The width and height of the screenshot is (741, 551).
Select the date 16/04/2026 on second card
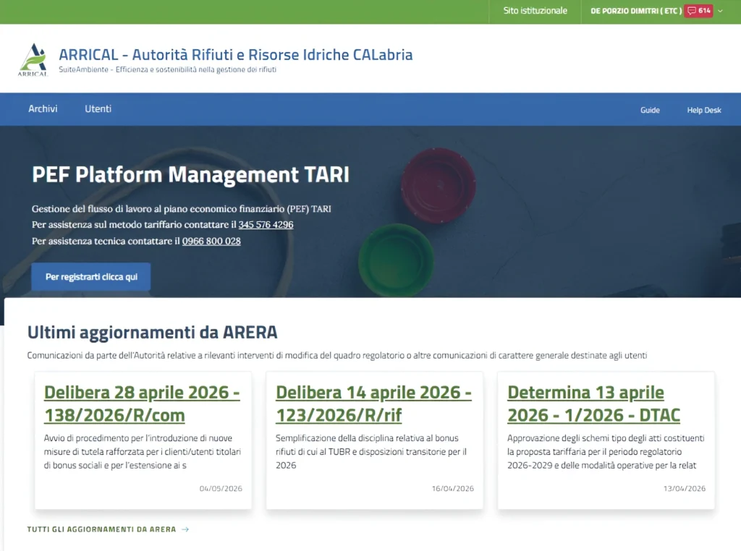point(453,489)
